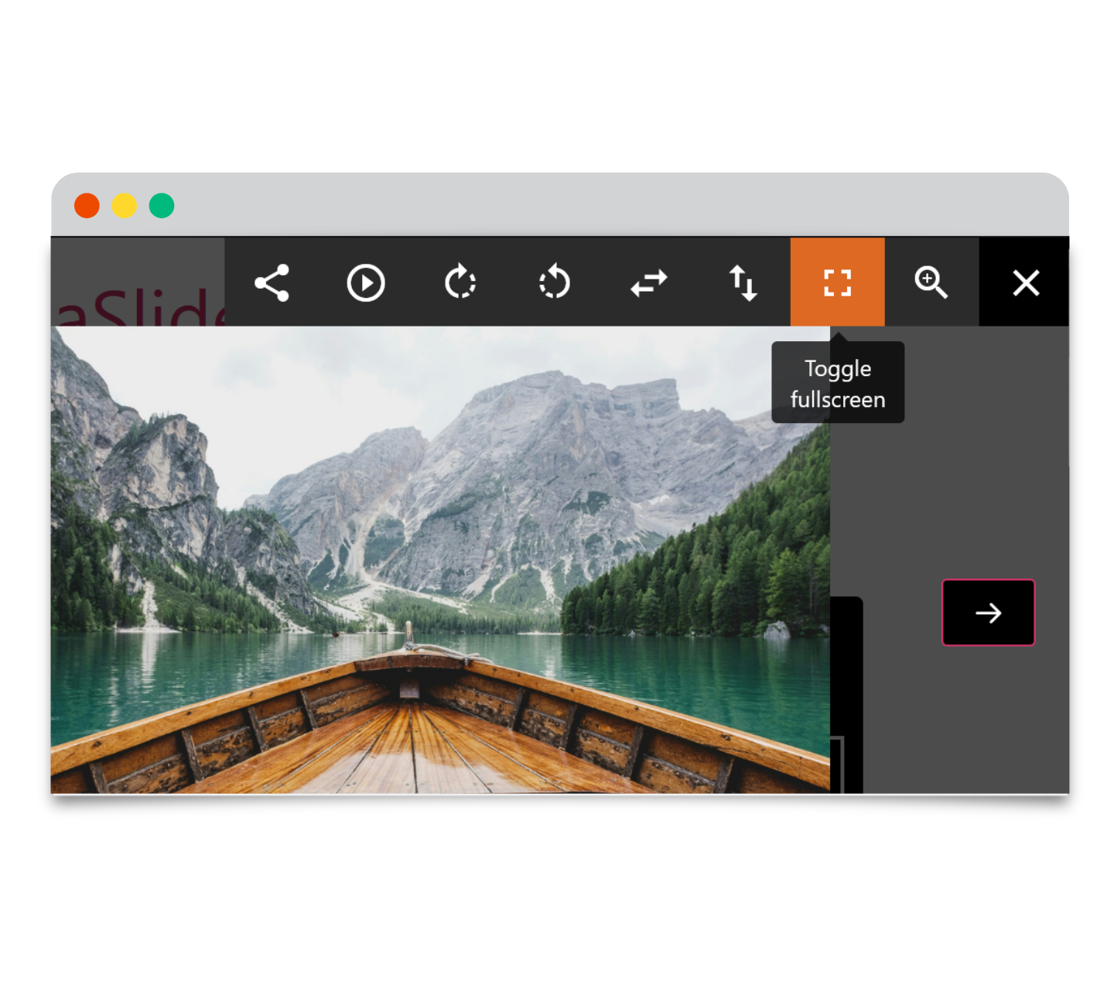1114x998 pixels.
Task: Flip the image vertically
Action: [x=743, y=282]
